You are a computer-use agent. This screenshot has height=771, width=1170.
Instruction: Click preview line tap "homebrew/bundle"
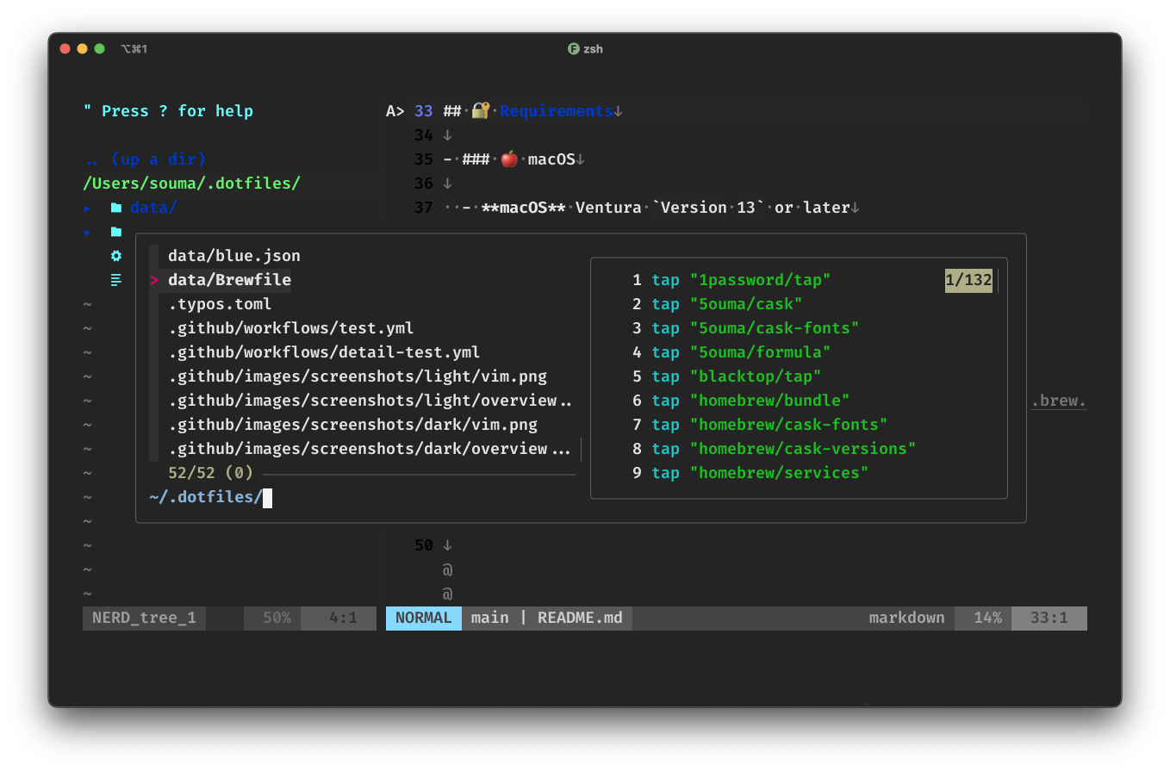coord(750,401)
